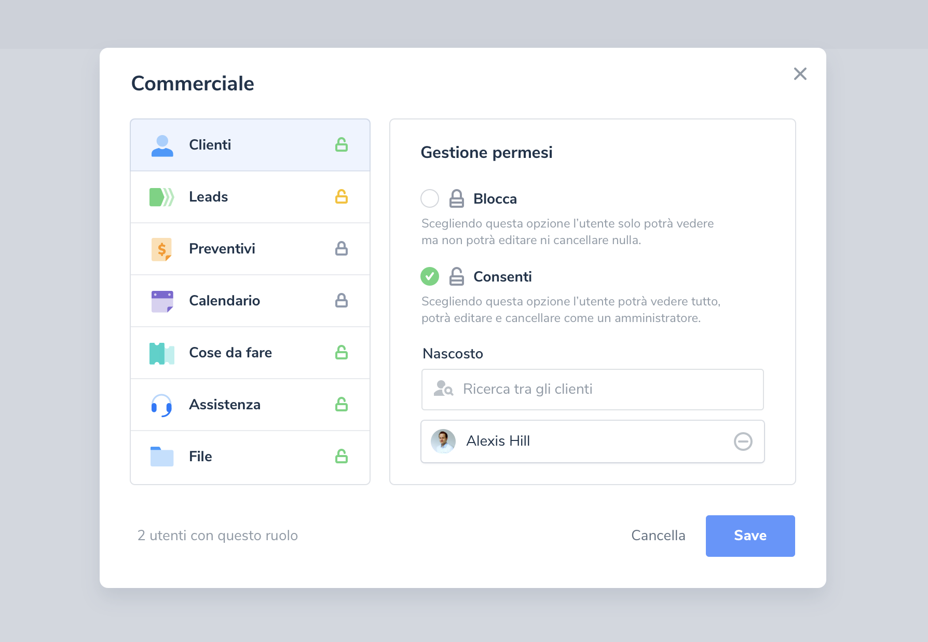Viewport: 928px width, 642px height.
Task: Click the Cancella button
Action: 658,536
